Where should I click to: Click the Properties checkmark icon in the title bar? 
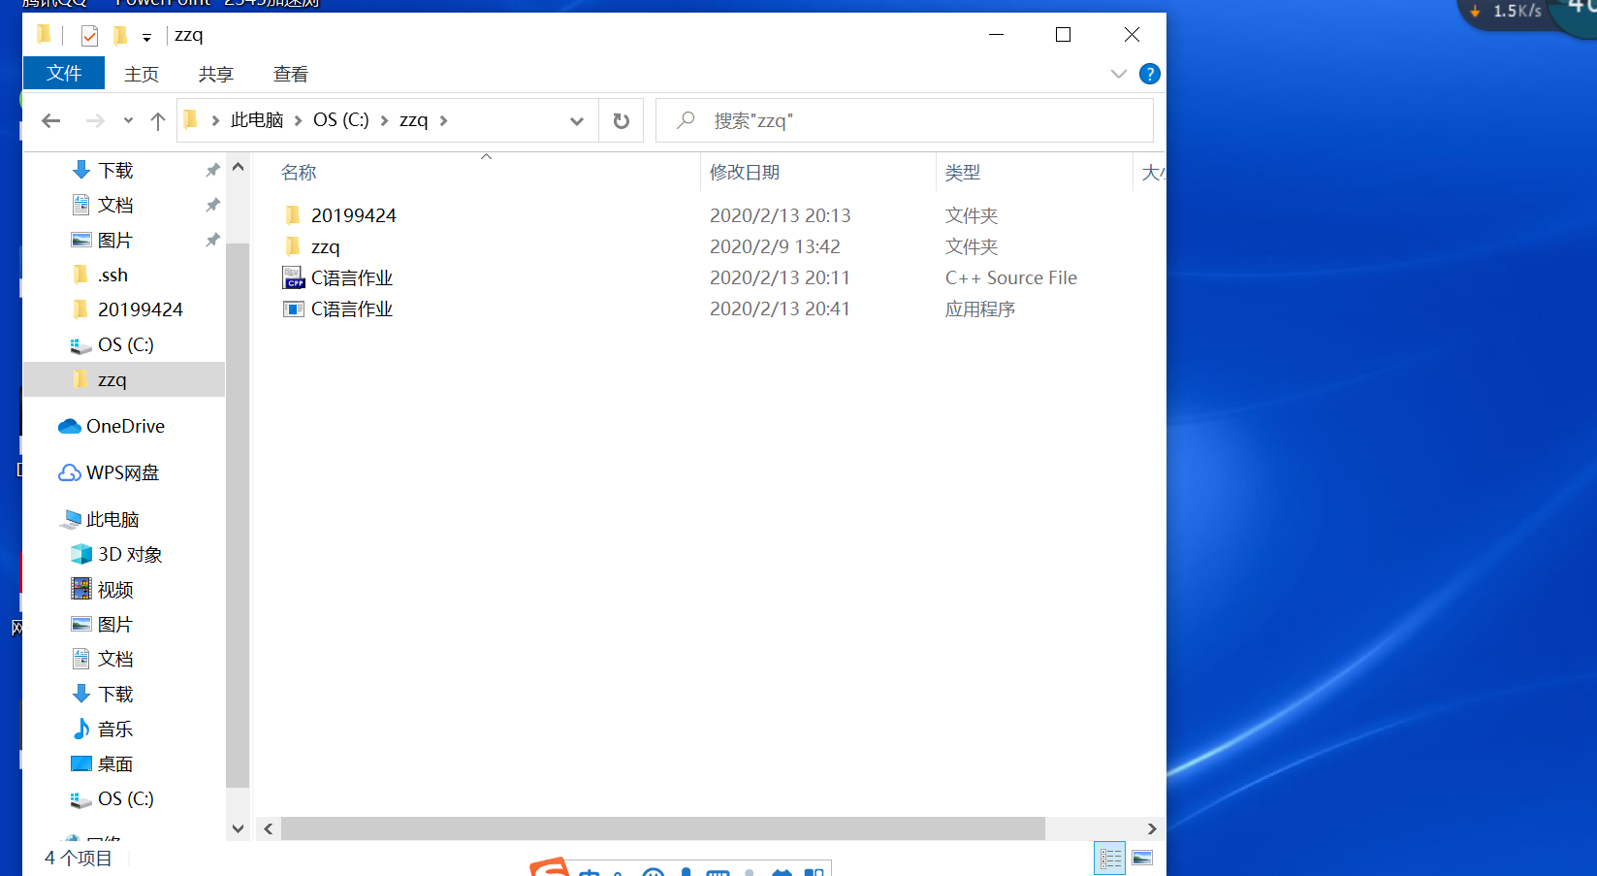click(x=89, y=36)
